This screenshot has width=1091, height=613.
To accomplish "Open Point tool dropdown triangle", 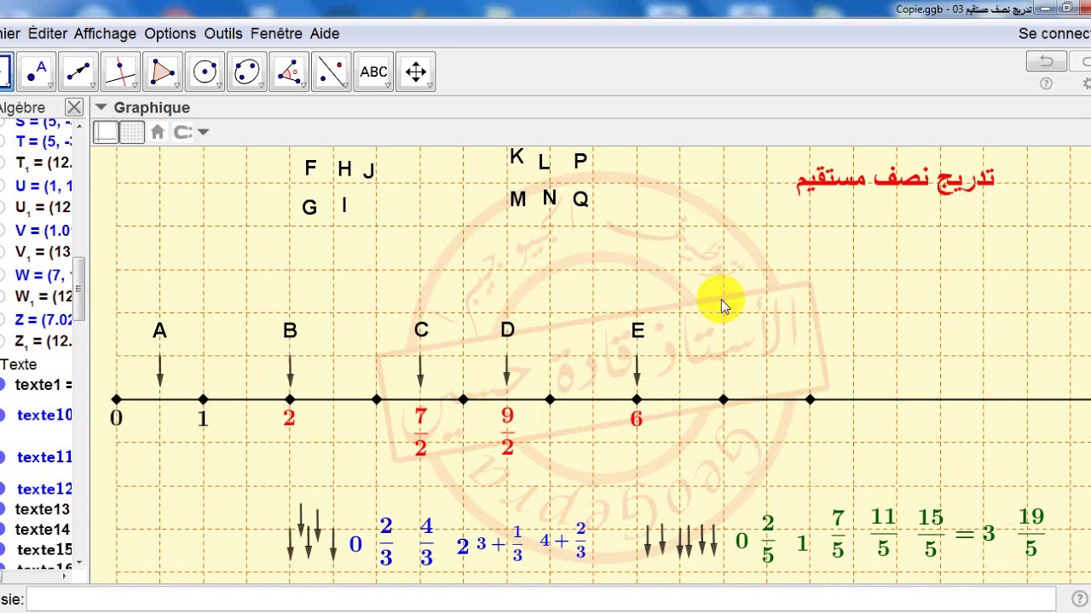I will [51, 86].
